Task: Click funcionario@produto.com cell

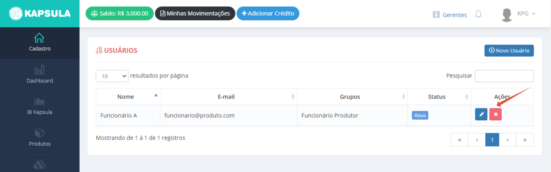Action: [x=228, y=116]
